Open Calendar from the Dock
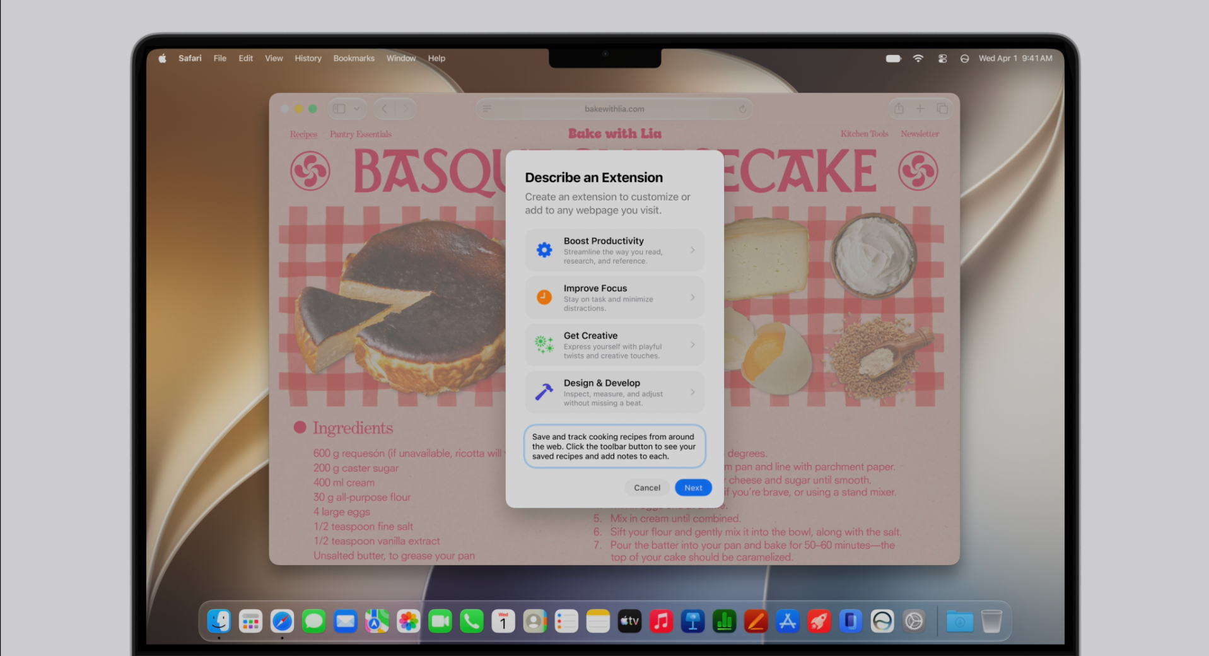Screen dimensions: 1209x656 [503, 622]
